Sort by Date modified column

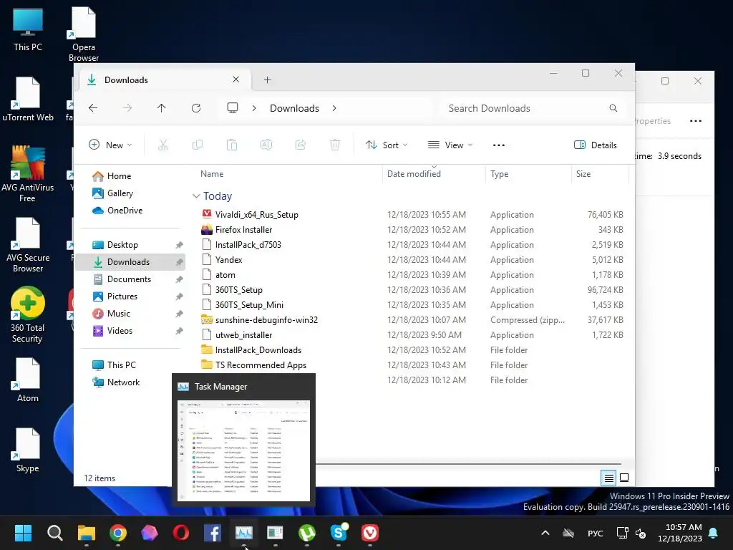[414, 174]
